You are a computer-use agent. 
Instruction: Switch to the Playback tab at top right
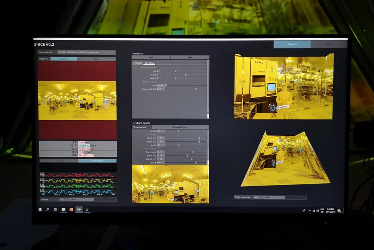(x=292, y=44)
